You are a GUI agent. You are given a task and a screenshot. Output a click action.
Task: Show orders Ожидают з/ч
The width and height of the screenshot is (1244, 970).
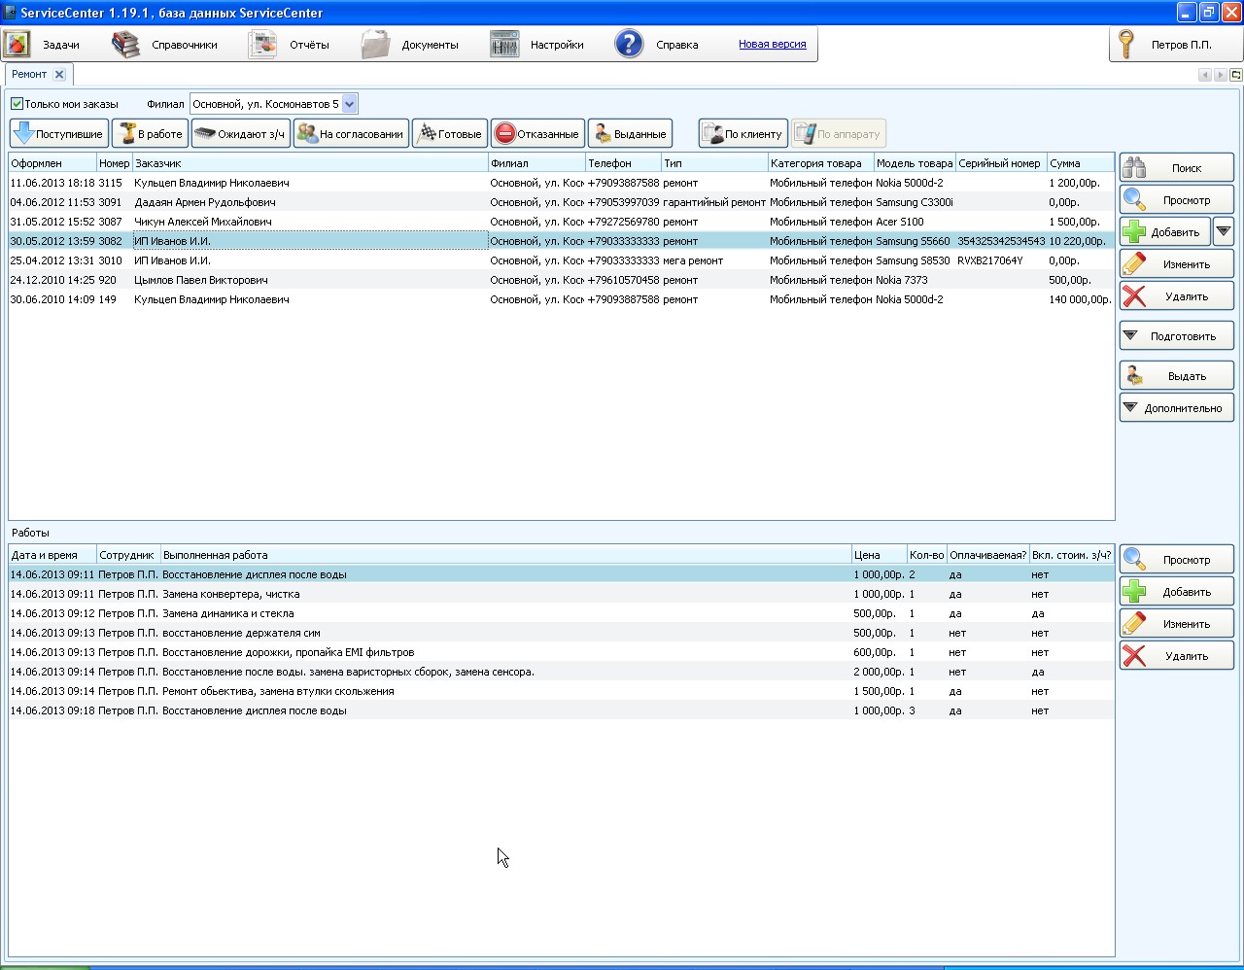[241, 134]
